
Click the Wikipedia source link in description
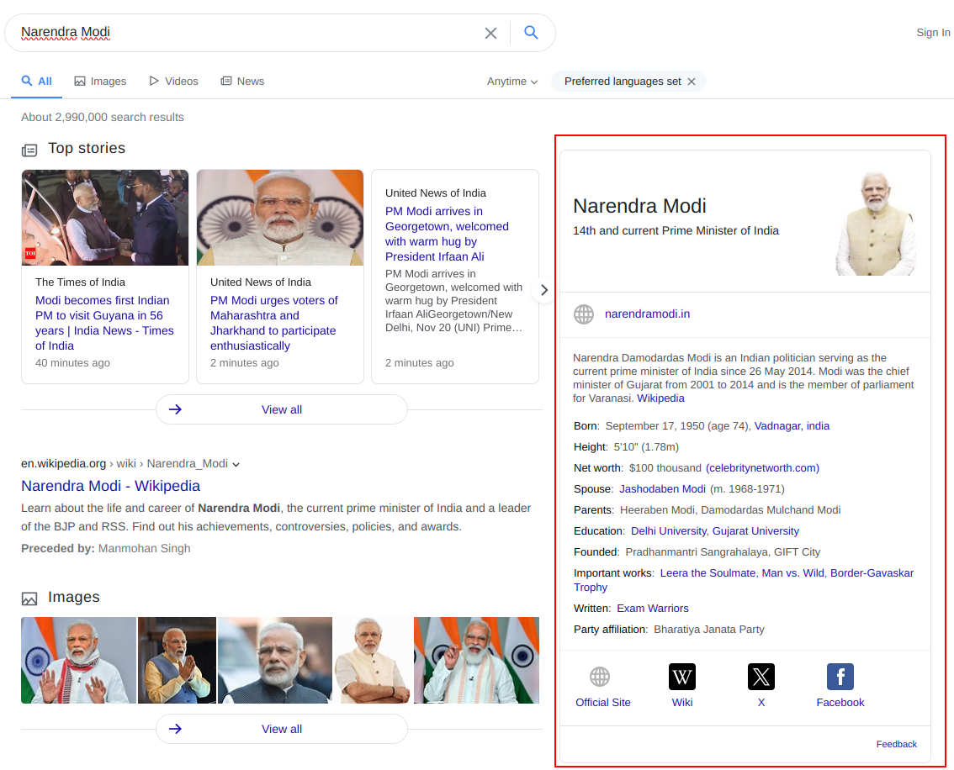click(x=660, y=398)
